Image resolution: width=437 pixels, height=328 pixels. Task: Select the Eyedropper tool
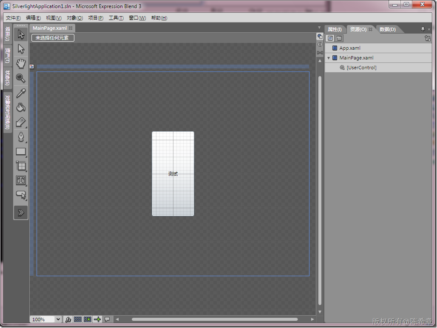pos(21,93)
